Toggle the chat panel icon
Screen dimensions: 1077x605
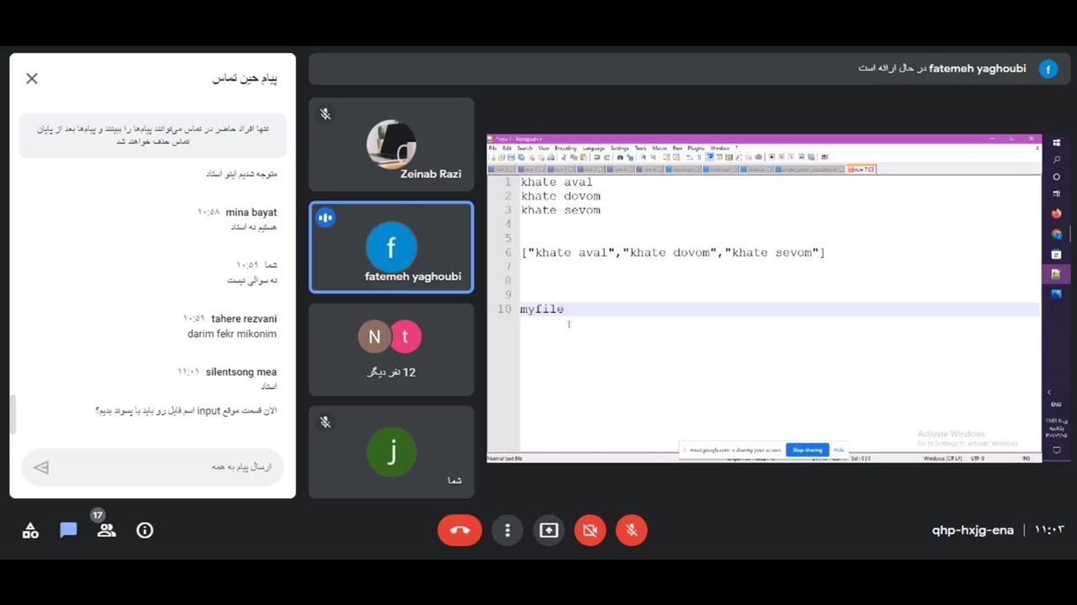pos(68,530)
